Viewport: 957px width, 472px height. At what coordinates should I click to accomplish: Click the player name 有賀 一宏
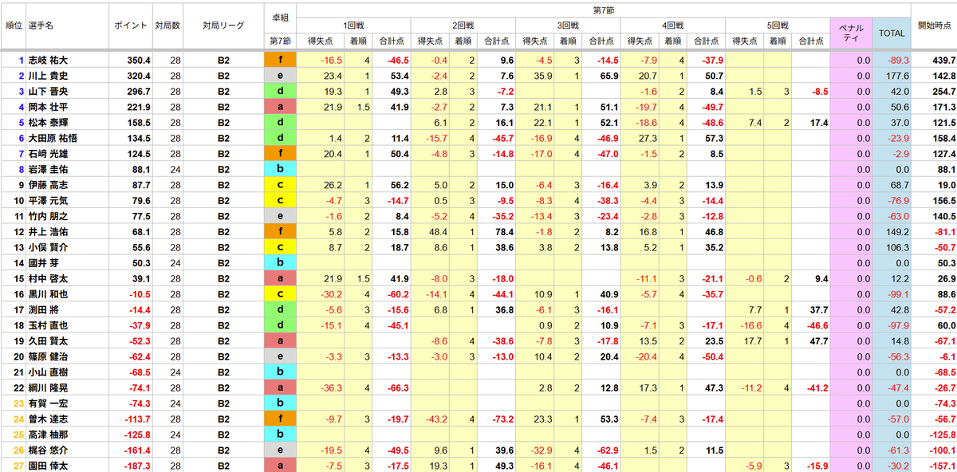point(48,403)
